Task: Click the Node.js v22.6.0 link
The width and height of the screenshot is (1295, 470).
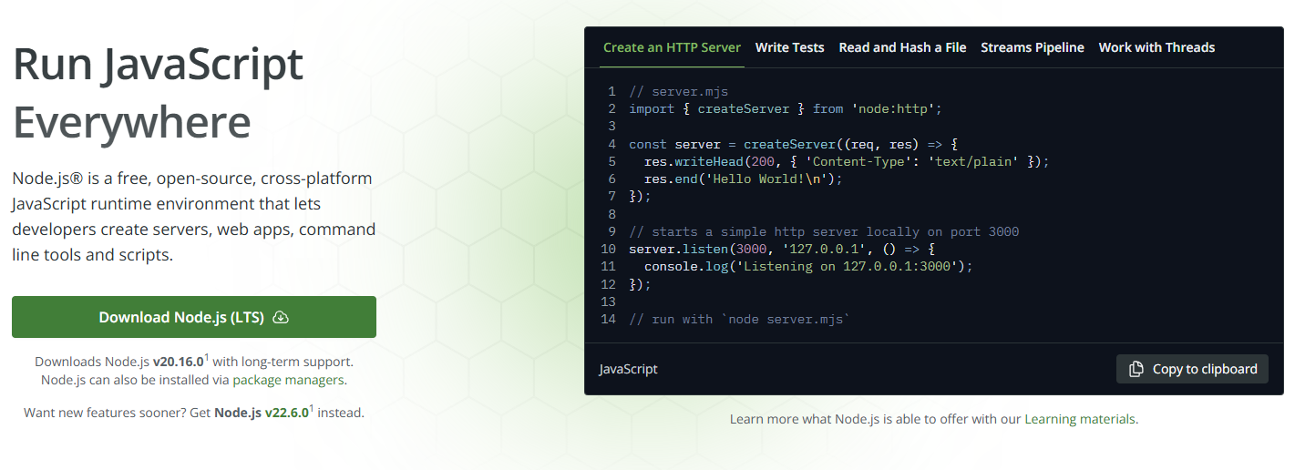Action: [262, 413]
